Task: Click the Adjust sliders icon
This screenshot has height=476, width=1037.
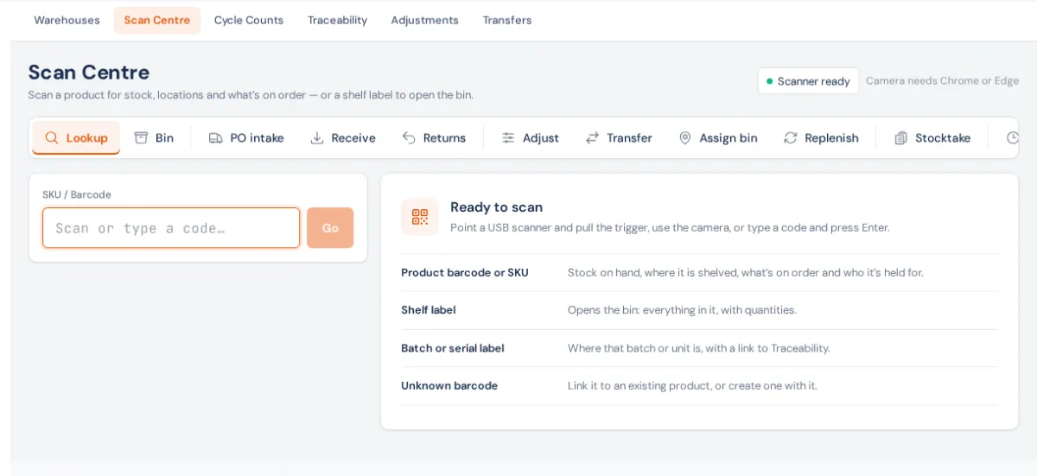Action: coord(508,138)
